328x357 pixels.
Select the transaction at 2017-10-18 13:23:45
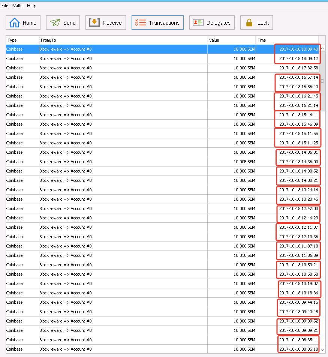[x=162, y=199]
